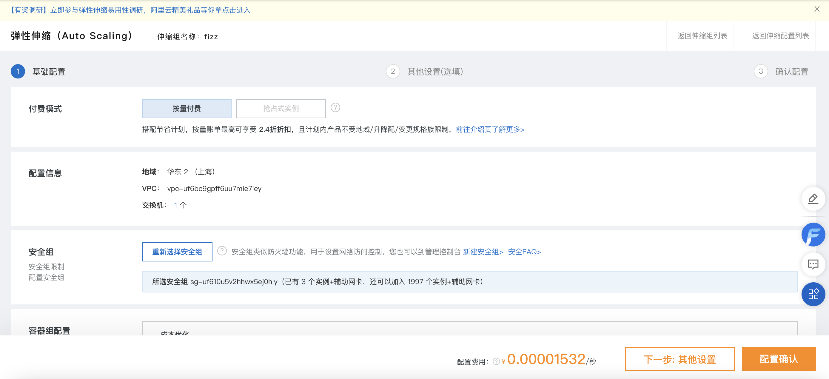This screenshot has height=379, width=829.
Task: Click the scaling group name fizz
Action: pos(211,37)
